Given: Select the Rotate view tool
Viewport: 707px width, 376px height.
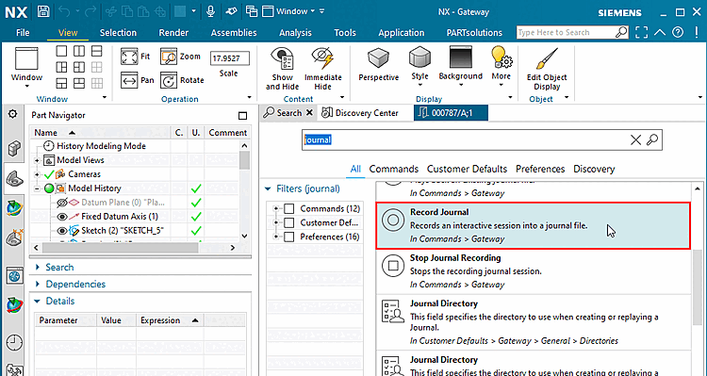Looking at the screenshot, I should coord(169,81).
